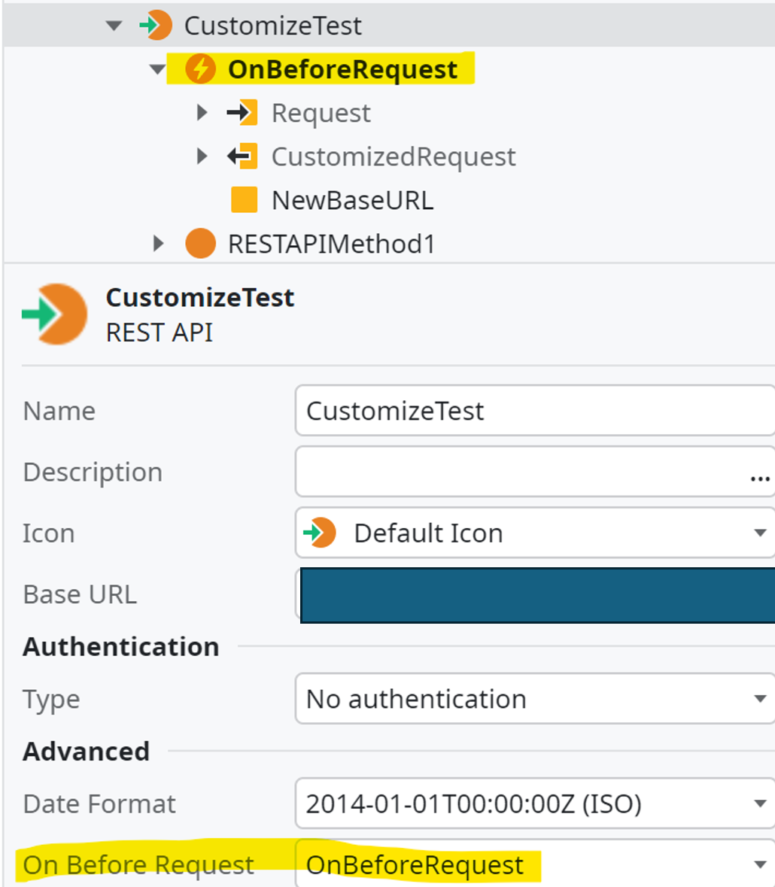Viewport: 775px width, 887px height.
Task: Open the Date Format dropdown
Action: (x=760, y=803)
